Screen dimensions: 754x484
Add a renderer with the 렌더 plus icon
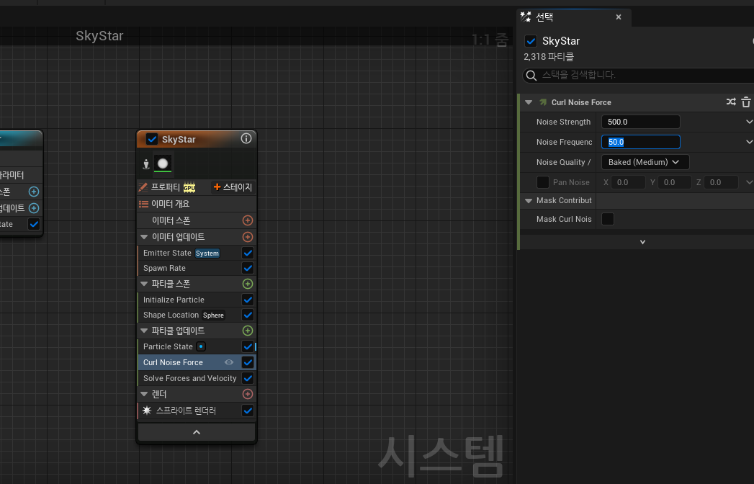click(248, 394)
